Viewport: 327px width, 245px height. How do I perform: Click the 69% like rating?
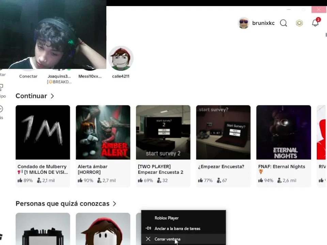coord(145,180)
